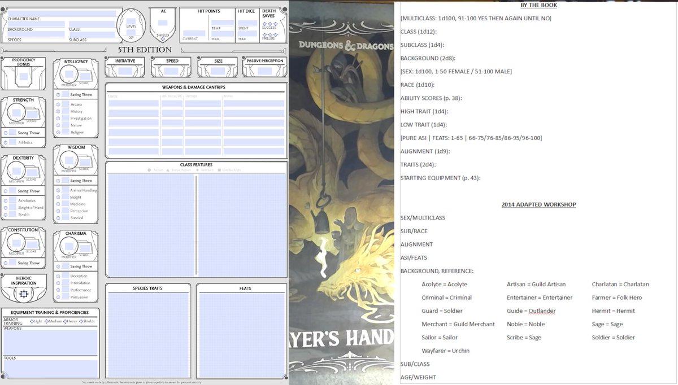Click 'Guide = Outlander' in the document
678x385 pixels.
click(x=531, y=311)
